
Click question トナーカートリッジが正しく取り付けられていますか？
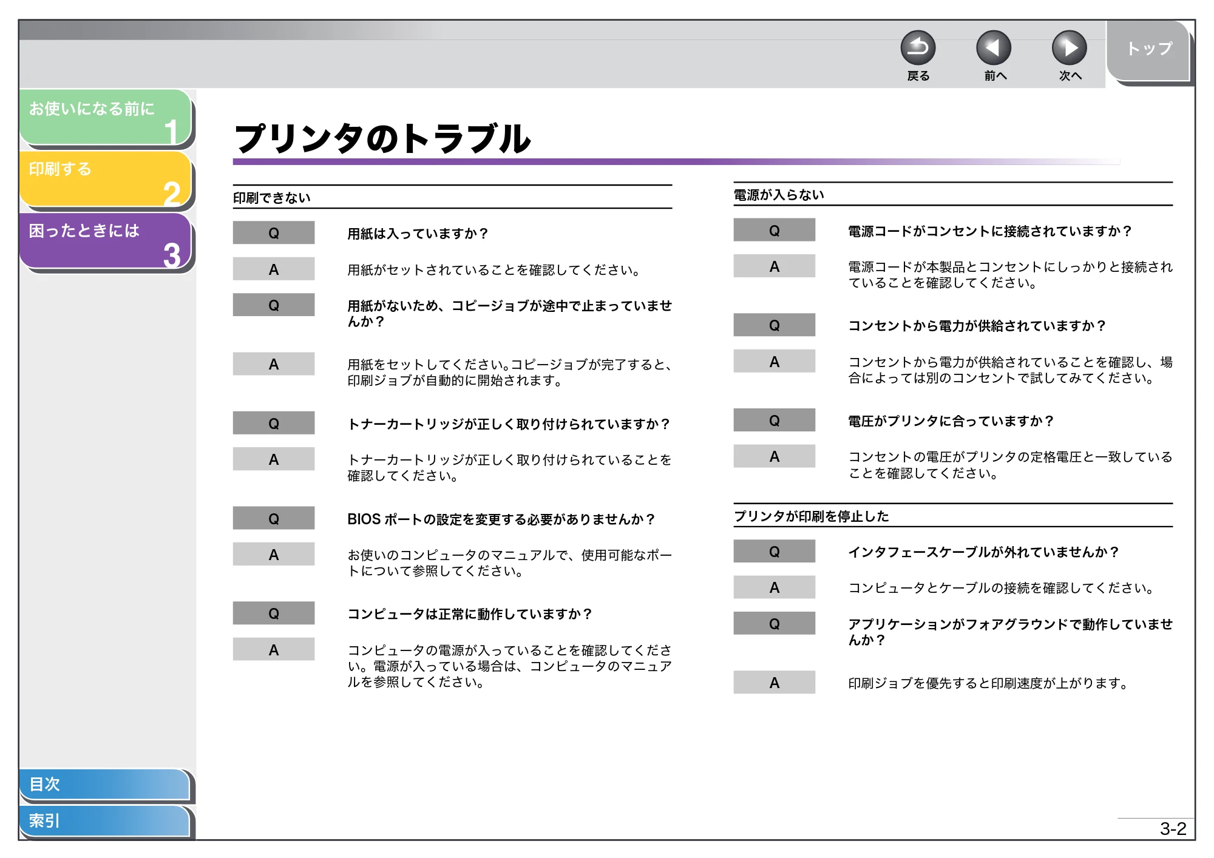pyautogui.click(x=509, y=424)
